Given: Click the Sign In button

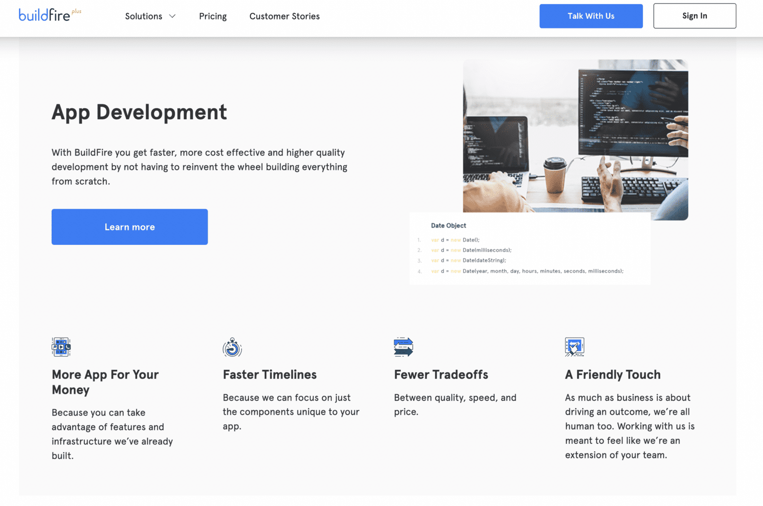Looking at the screenshot, I should (694, 15).
